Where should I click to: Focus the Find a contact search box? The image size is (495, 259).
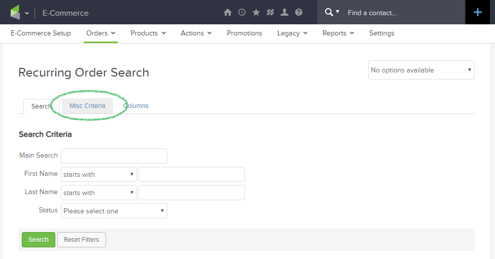[405, 13]
